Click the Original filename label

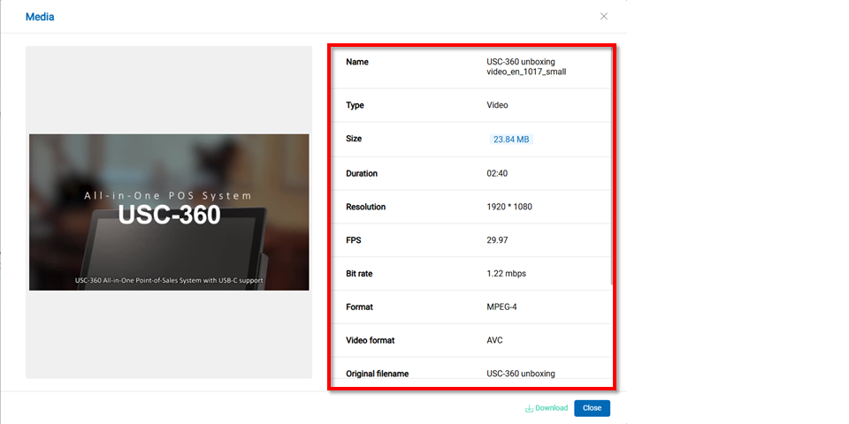(x=377, y=374)
